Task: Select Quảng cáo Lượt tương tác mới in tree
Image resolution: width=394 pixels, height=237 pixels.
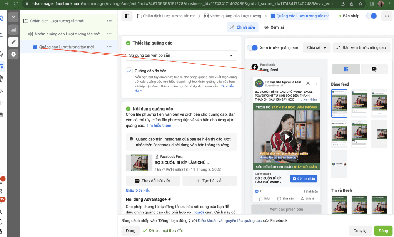Action: pos(67,47)
